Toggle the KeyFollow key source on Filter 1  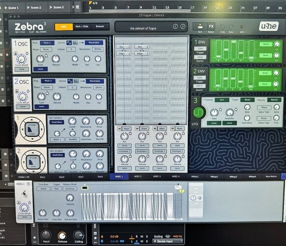(x=57, y=122)
